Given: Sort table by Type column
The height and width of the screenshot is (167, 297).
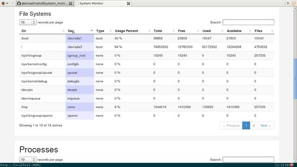Looking at the screenshot, I should [x=103, y=31].
